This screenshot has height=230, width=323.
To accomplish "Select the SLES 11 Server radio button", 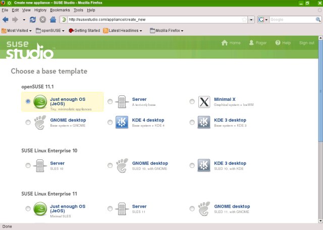I will pos(110,209).
